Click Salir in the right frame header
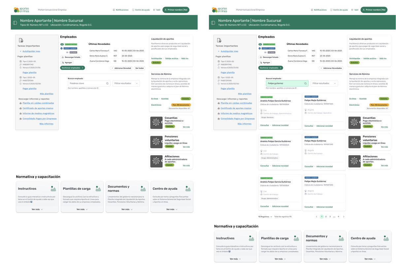Screen dimensions: 396x268 click(355, 10)
